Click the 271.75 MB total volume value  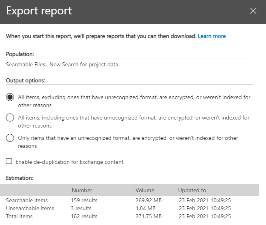148,216
